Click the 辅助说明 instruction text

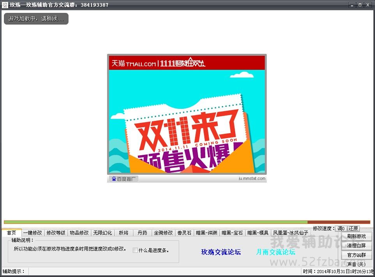(x=70, y=249)
